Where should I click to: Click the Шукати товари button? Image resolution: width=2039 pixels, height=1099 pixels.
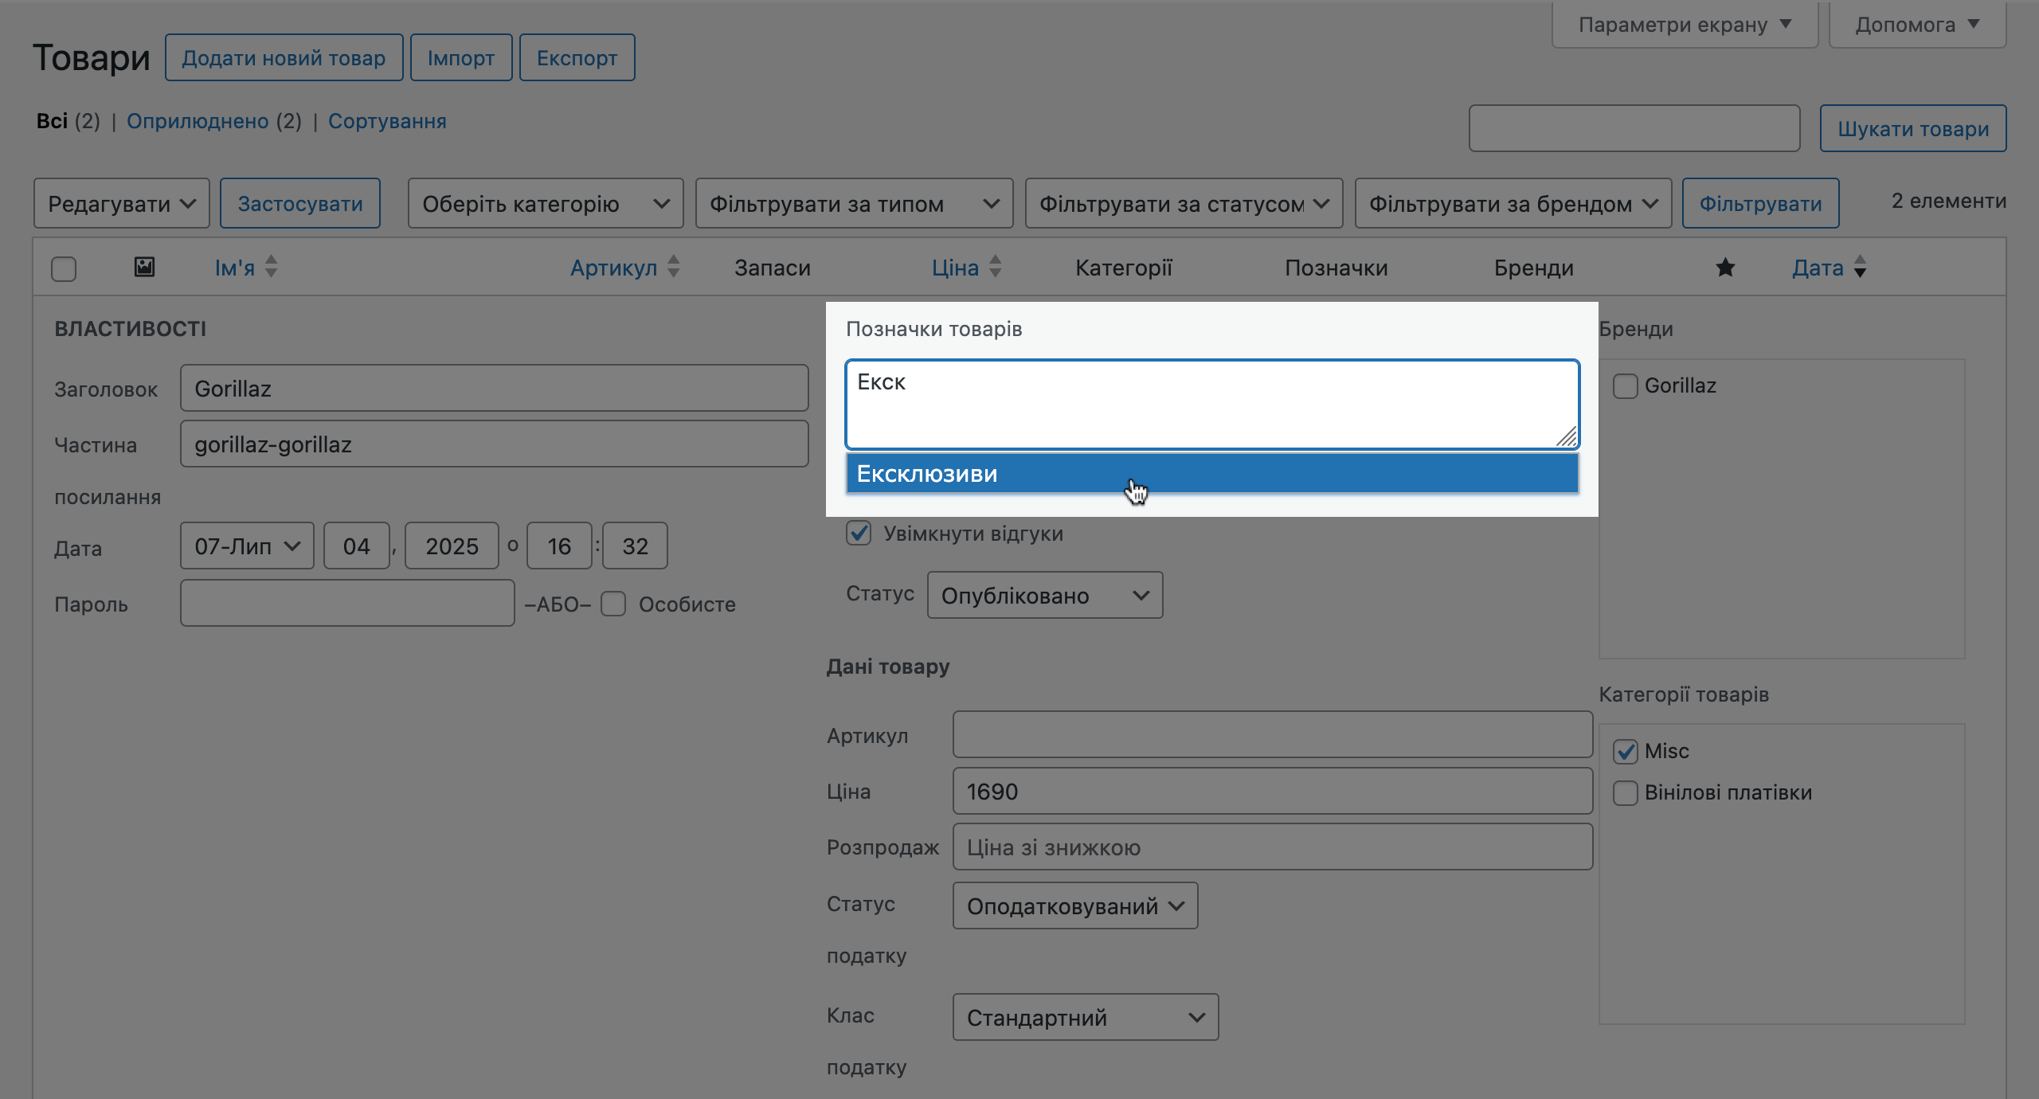click(1913, 128)
